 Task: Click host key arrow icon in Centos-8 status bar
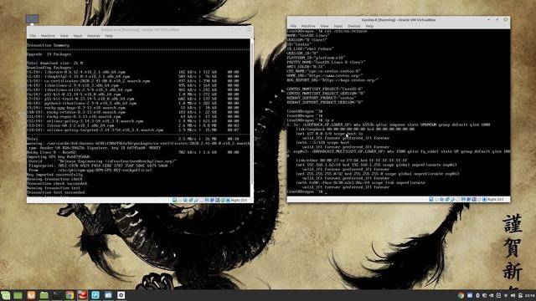pyautogui.click(x=484, y=199)
